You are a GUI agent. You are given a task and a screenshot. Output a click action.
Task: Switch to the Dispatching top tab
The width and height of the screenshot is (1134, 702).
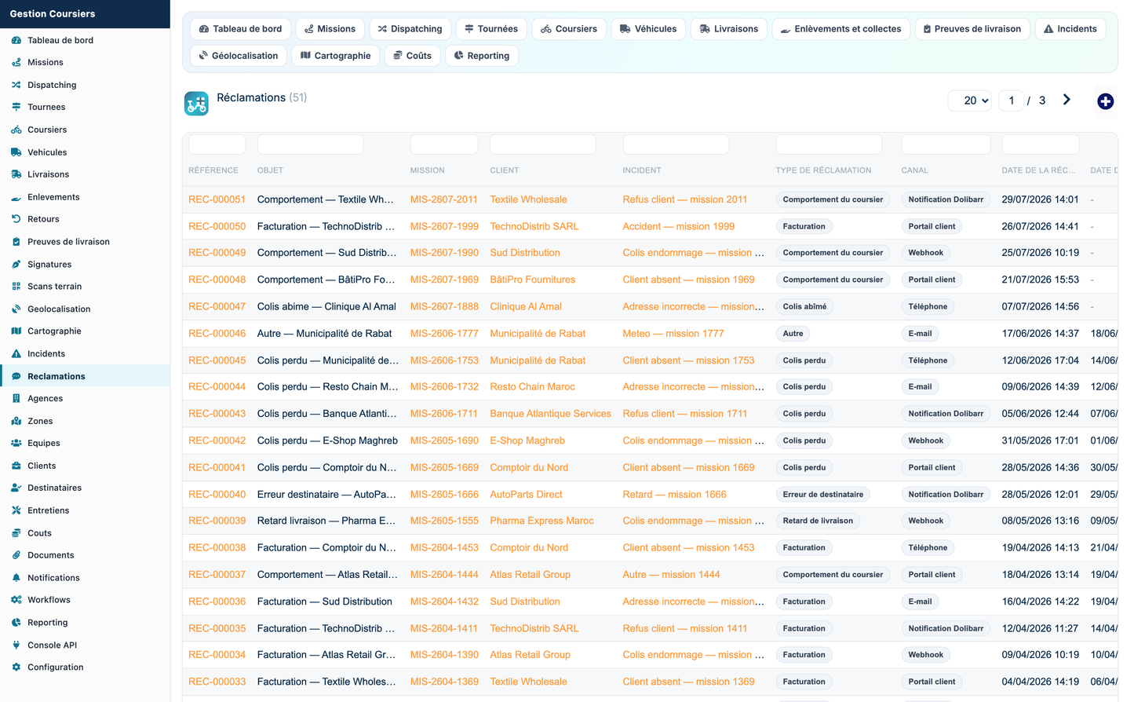pos(410,29)
